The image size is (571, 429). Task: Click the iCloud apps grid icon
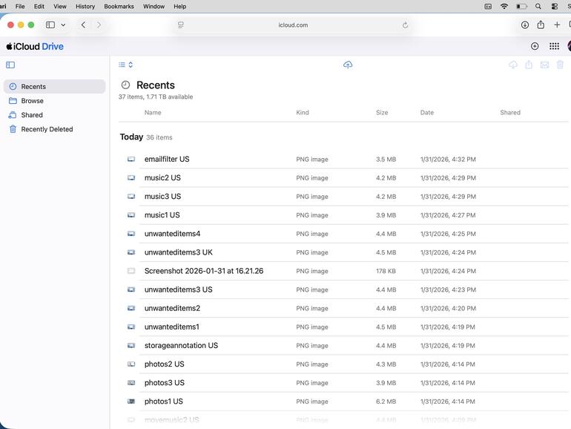pyautogui.click(x=554, y=46)
